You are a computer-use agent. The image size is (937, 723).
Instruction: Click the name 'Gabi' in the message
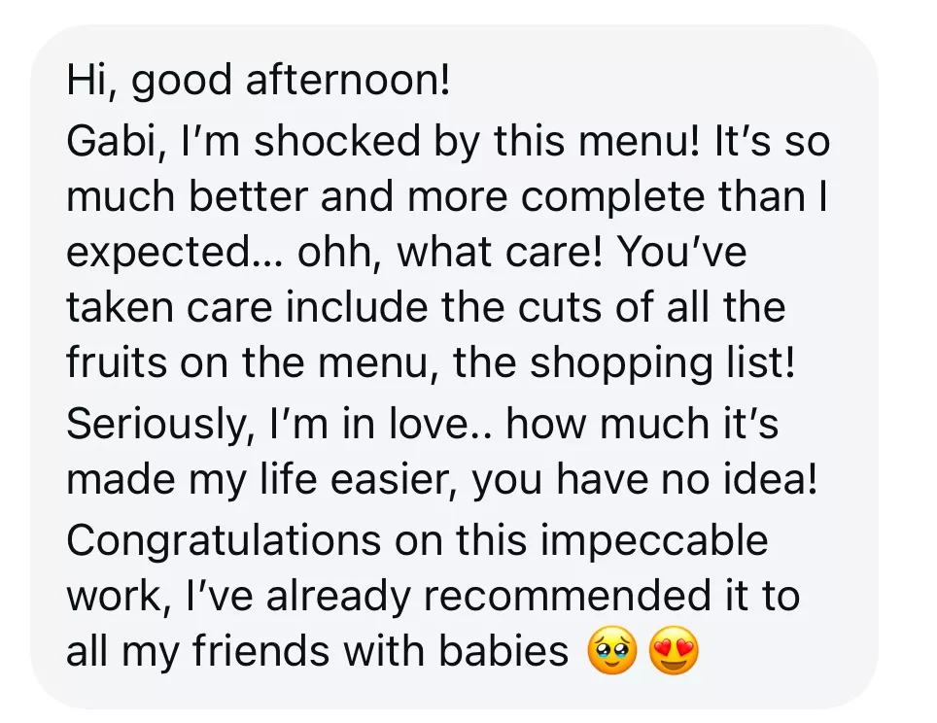tap(112, 142)
